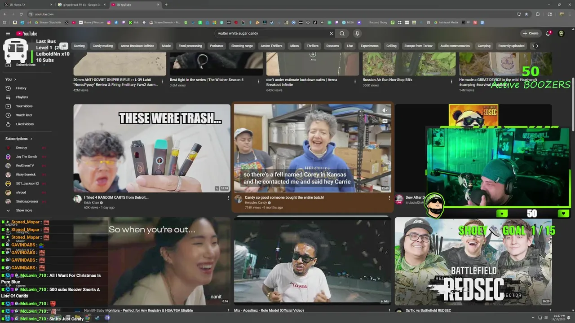Open Aceslimz Role Model video thumbnail
Screen dimensions: 575x323
pos(313,261)
